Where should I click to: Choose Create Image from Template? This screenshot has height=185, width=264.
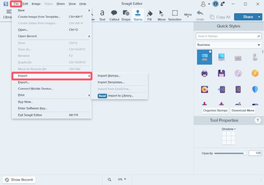pyautogui.click(x=51, y=17)
